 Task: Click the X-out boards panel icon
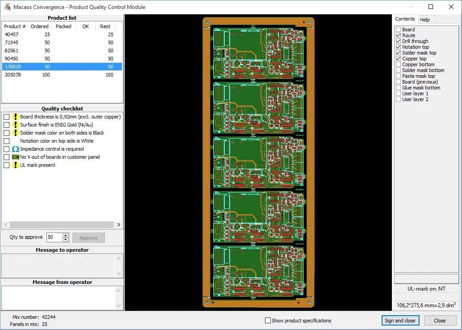15,157
